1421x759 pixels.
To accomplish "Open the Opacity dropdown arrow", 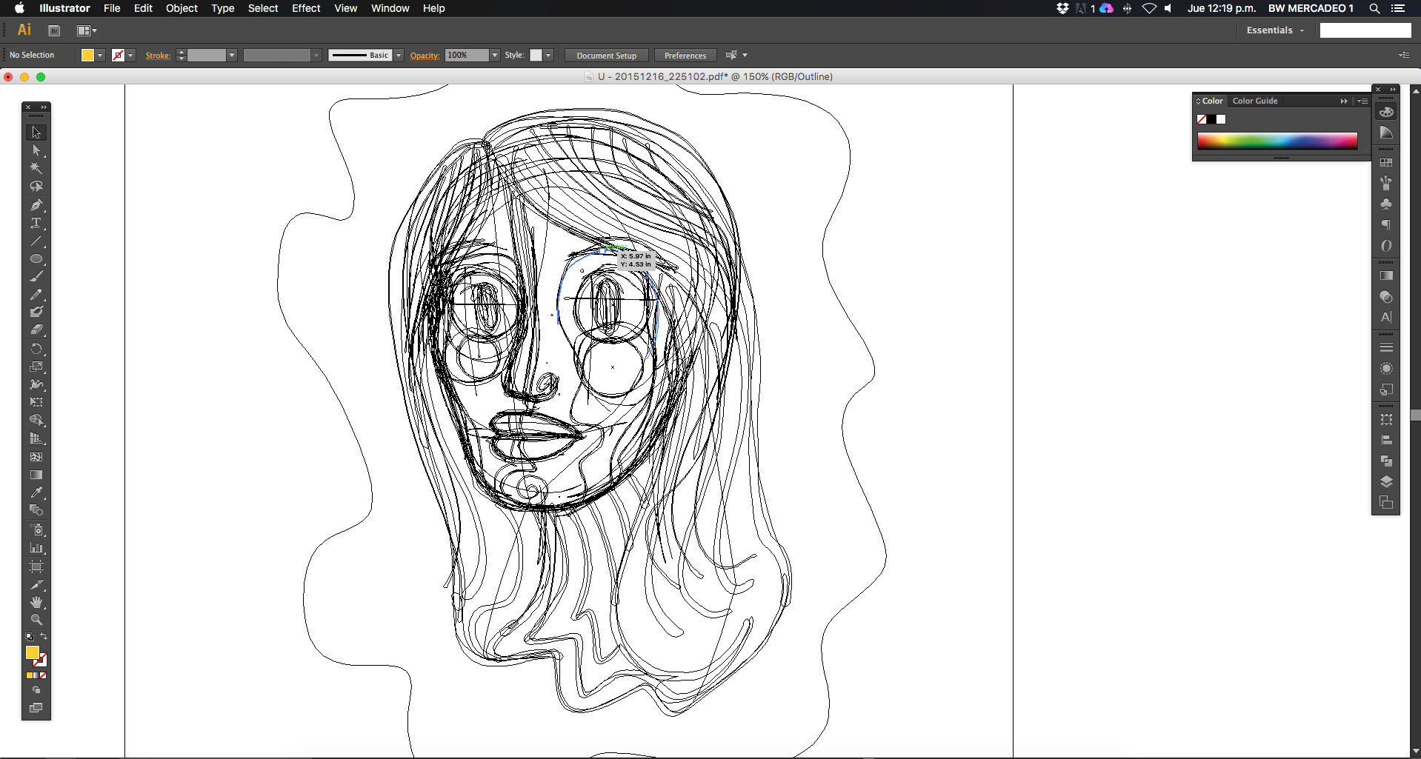I will coord(495,56).
